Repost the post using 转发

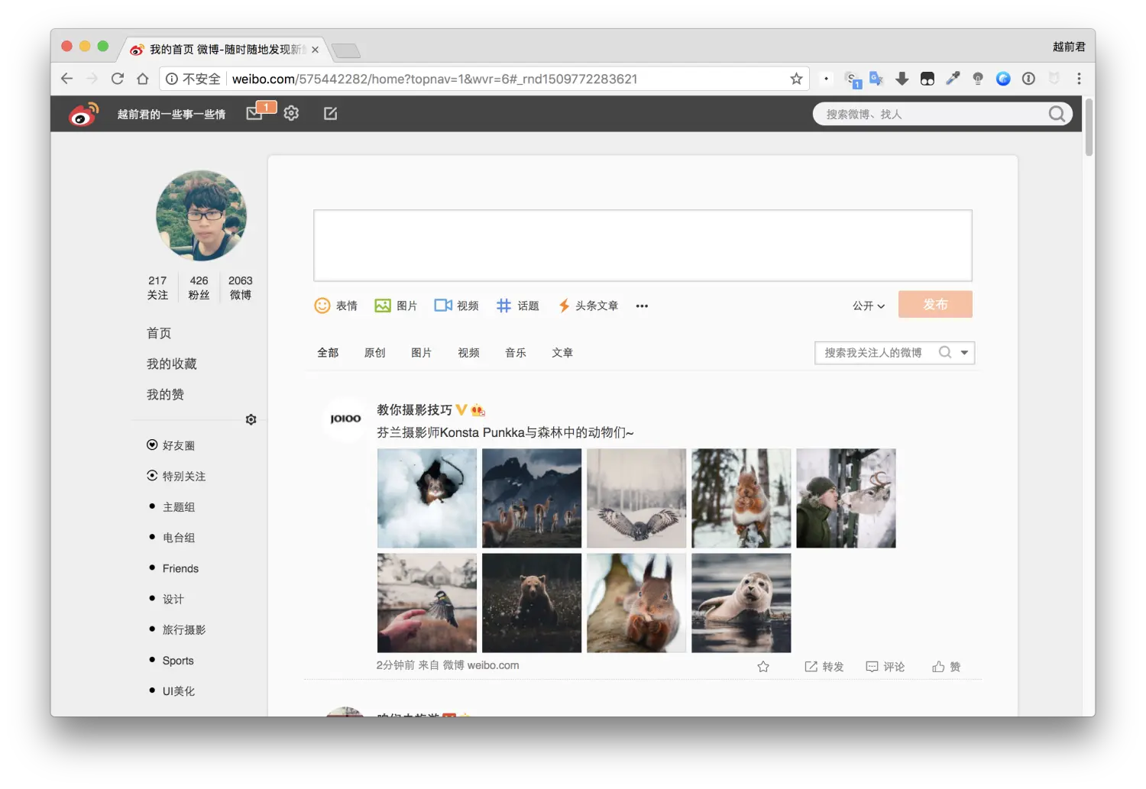point(824,667)
